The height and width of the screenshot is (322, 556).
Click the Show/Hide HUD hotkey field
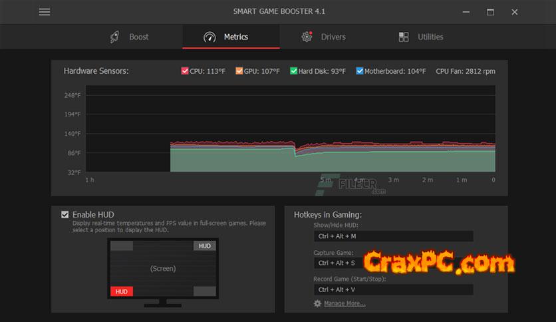click(x=393, y=236)
